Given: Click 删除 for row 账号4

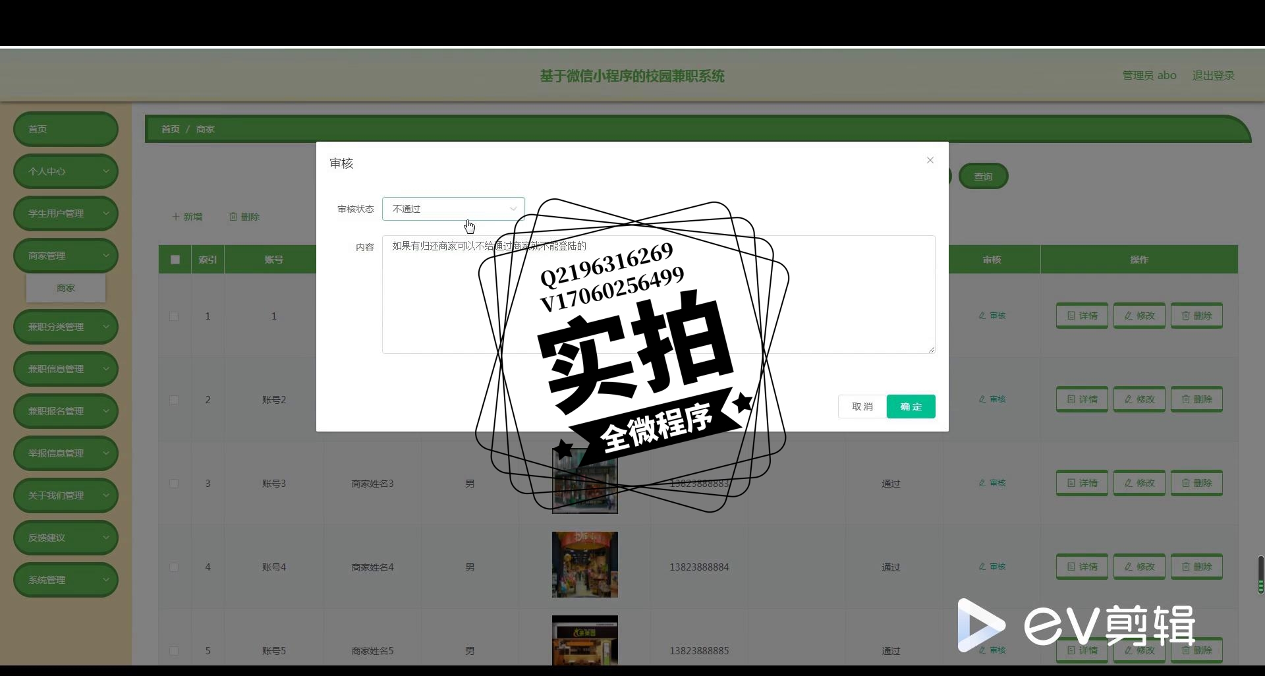Looking at the screenshot, I should pyautogui.click(x=1196, y=567).
